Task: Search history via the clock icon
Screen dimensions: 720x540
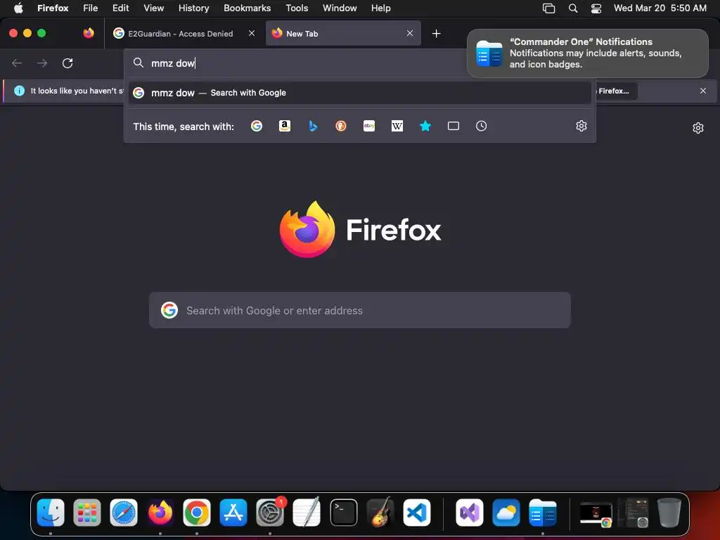Action: [481, 126]
